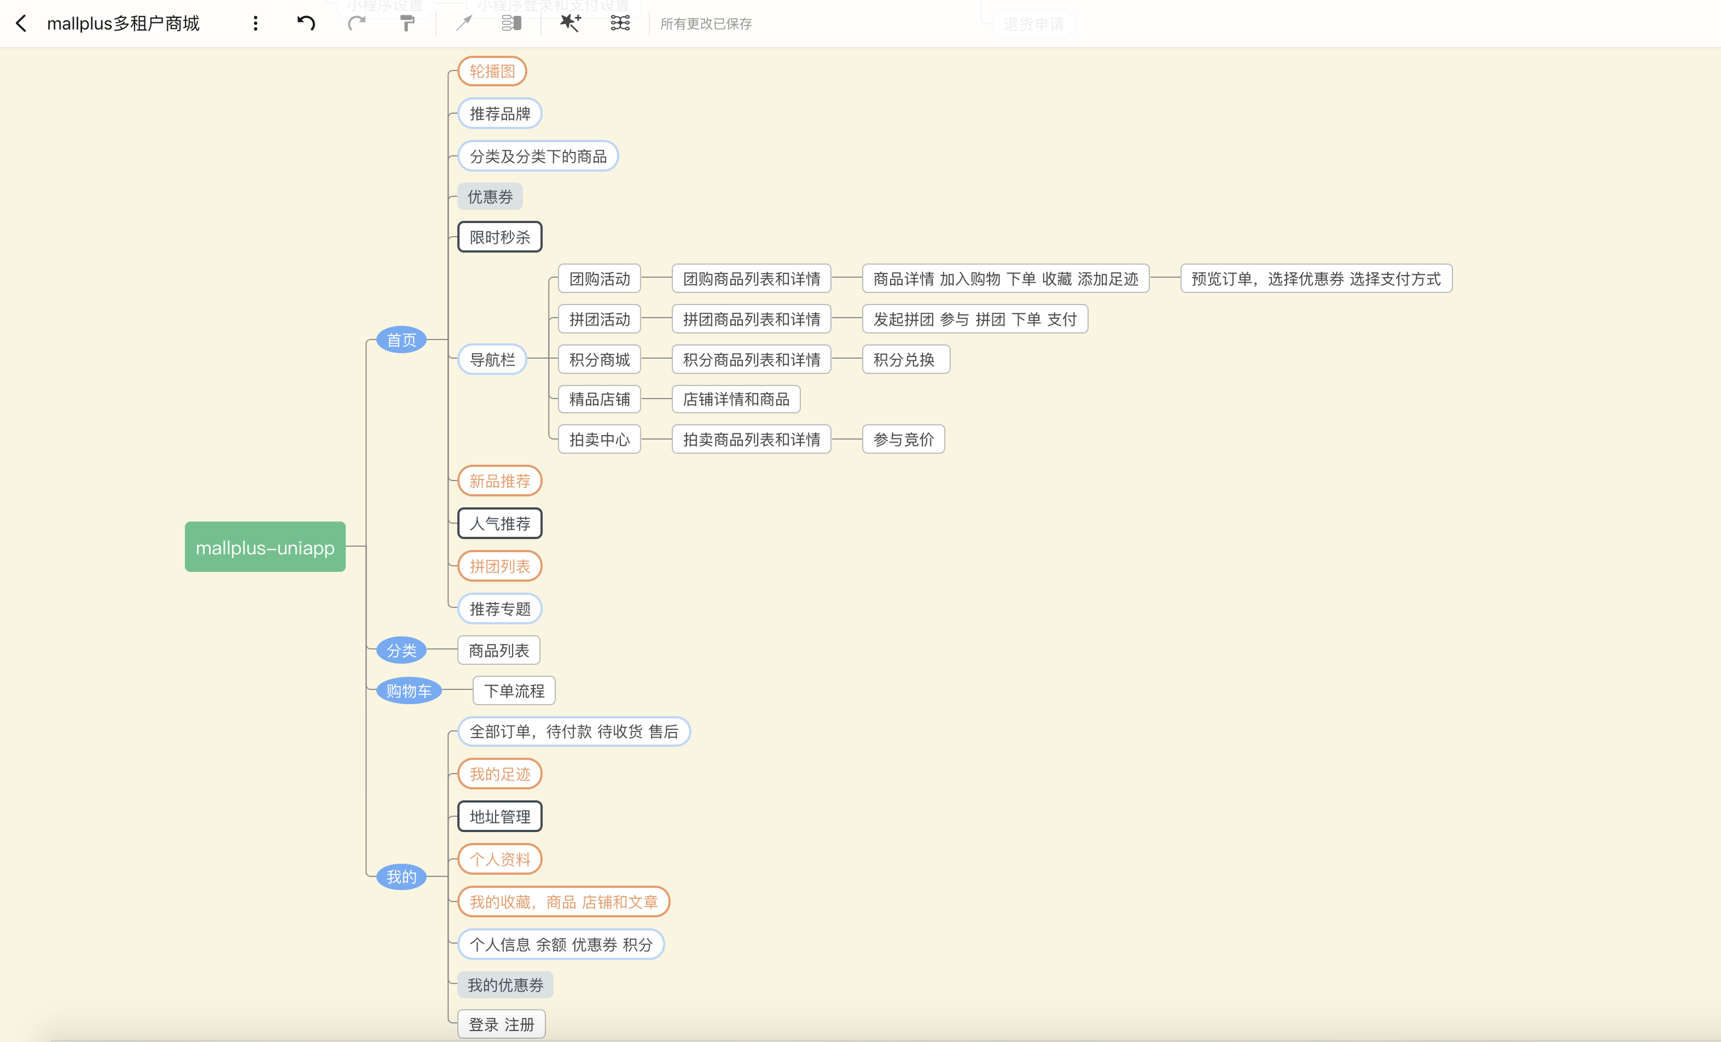
Task: Select the root node mallplus–uniapp
Action: (265, 547)
